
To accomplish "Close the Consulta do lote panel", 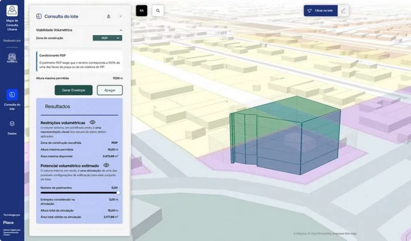I will coord(120,16).
